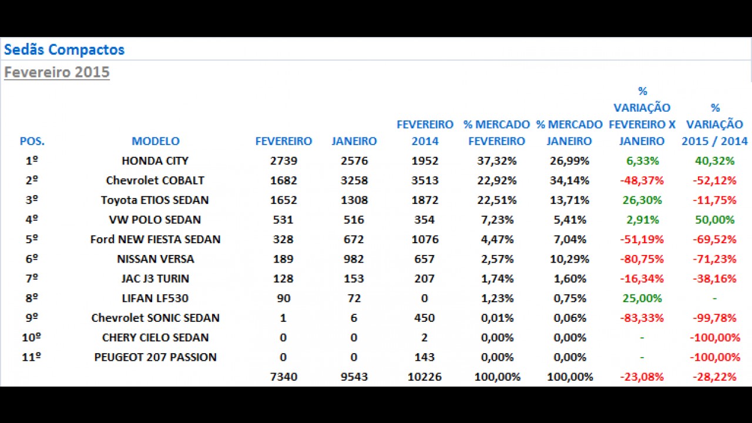Screen dimensions: 752x423
Task: Click the 'Sedãs Compactos' title
Action: click(x=64, y=50)
